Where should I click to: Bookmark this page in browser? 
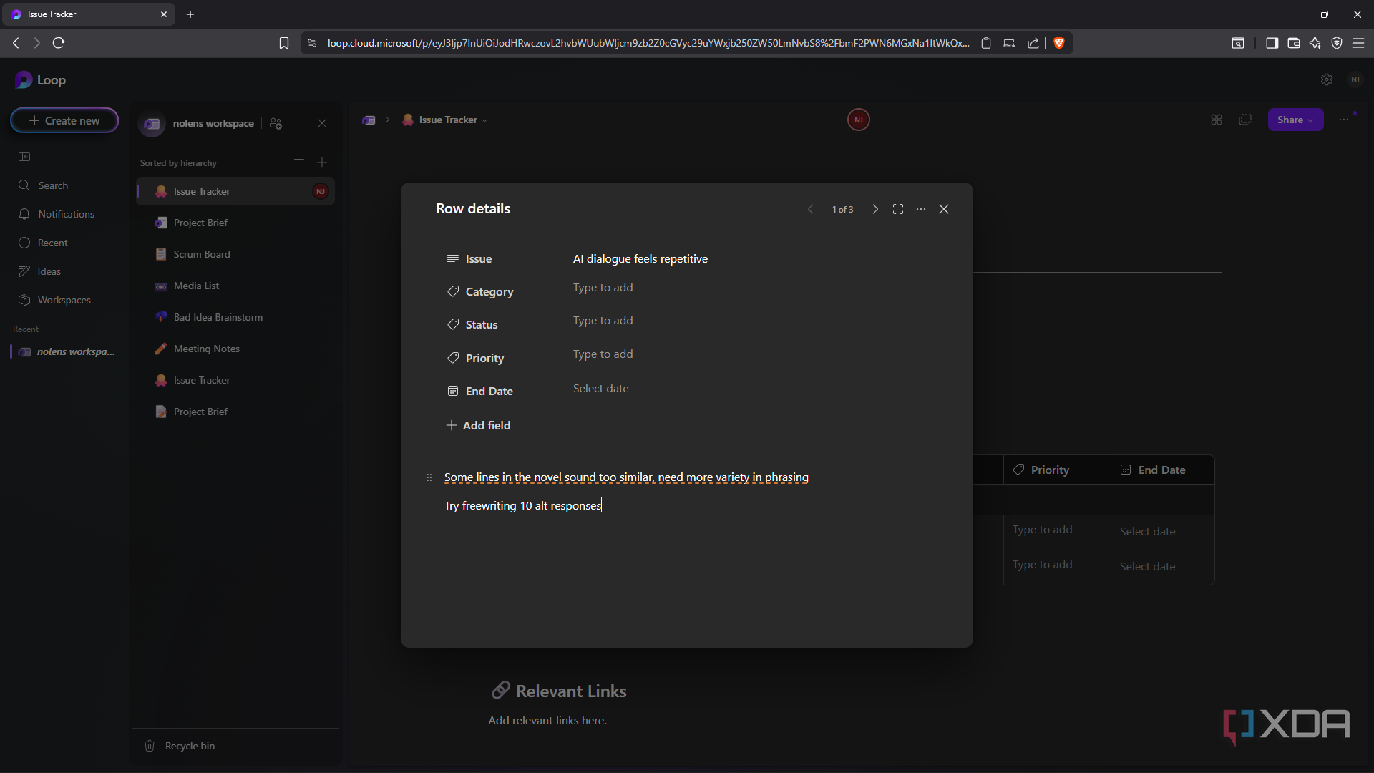pos(284,43)
